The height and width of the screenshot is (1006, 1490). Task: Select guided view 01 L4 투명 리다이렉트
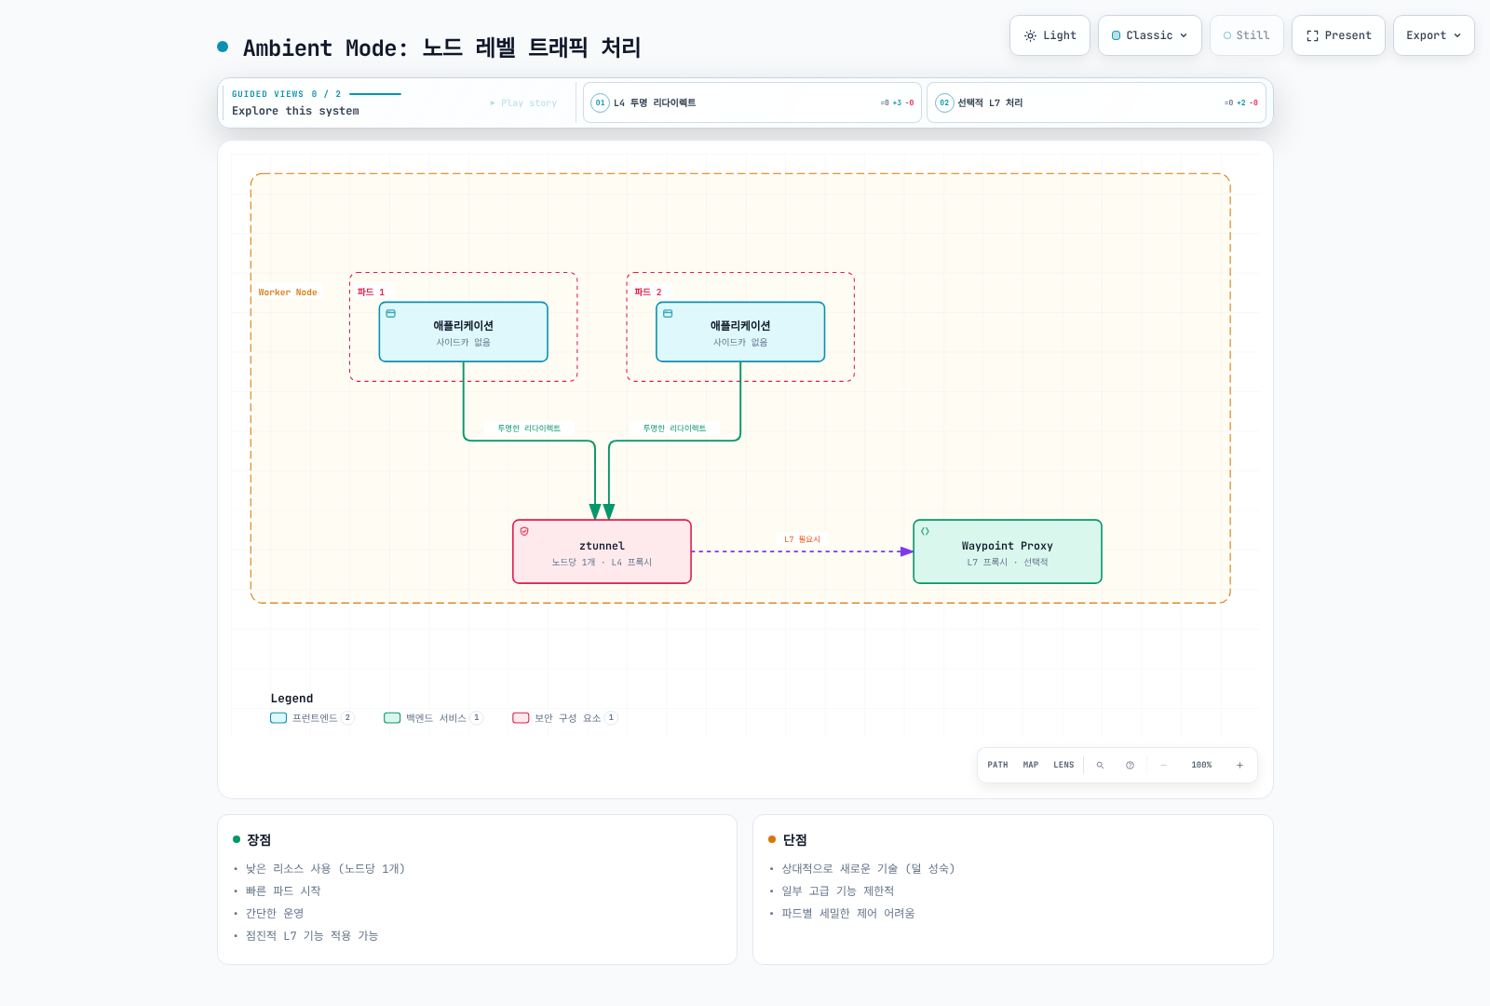click(x=752, y=102)
